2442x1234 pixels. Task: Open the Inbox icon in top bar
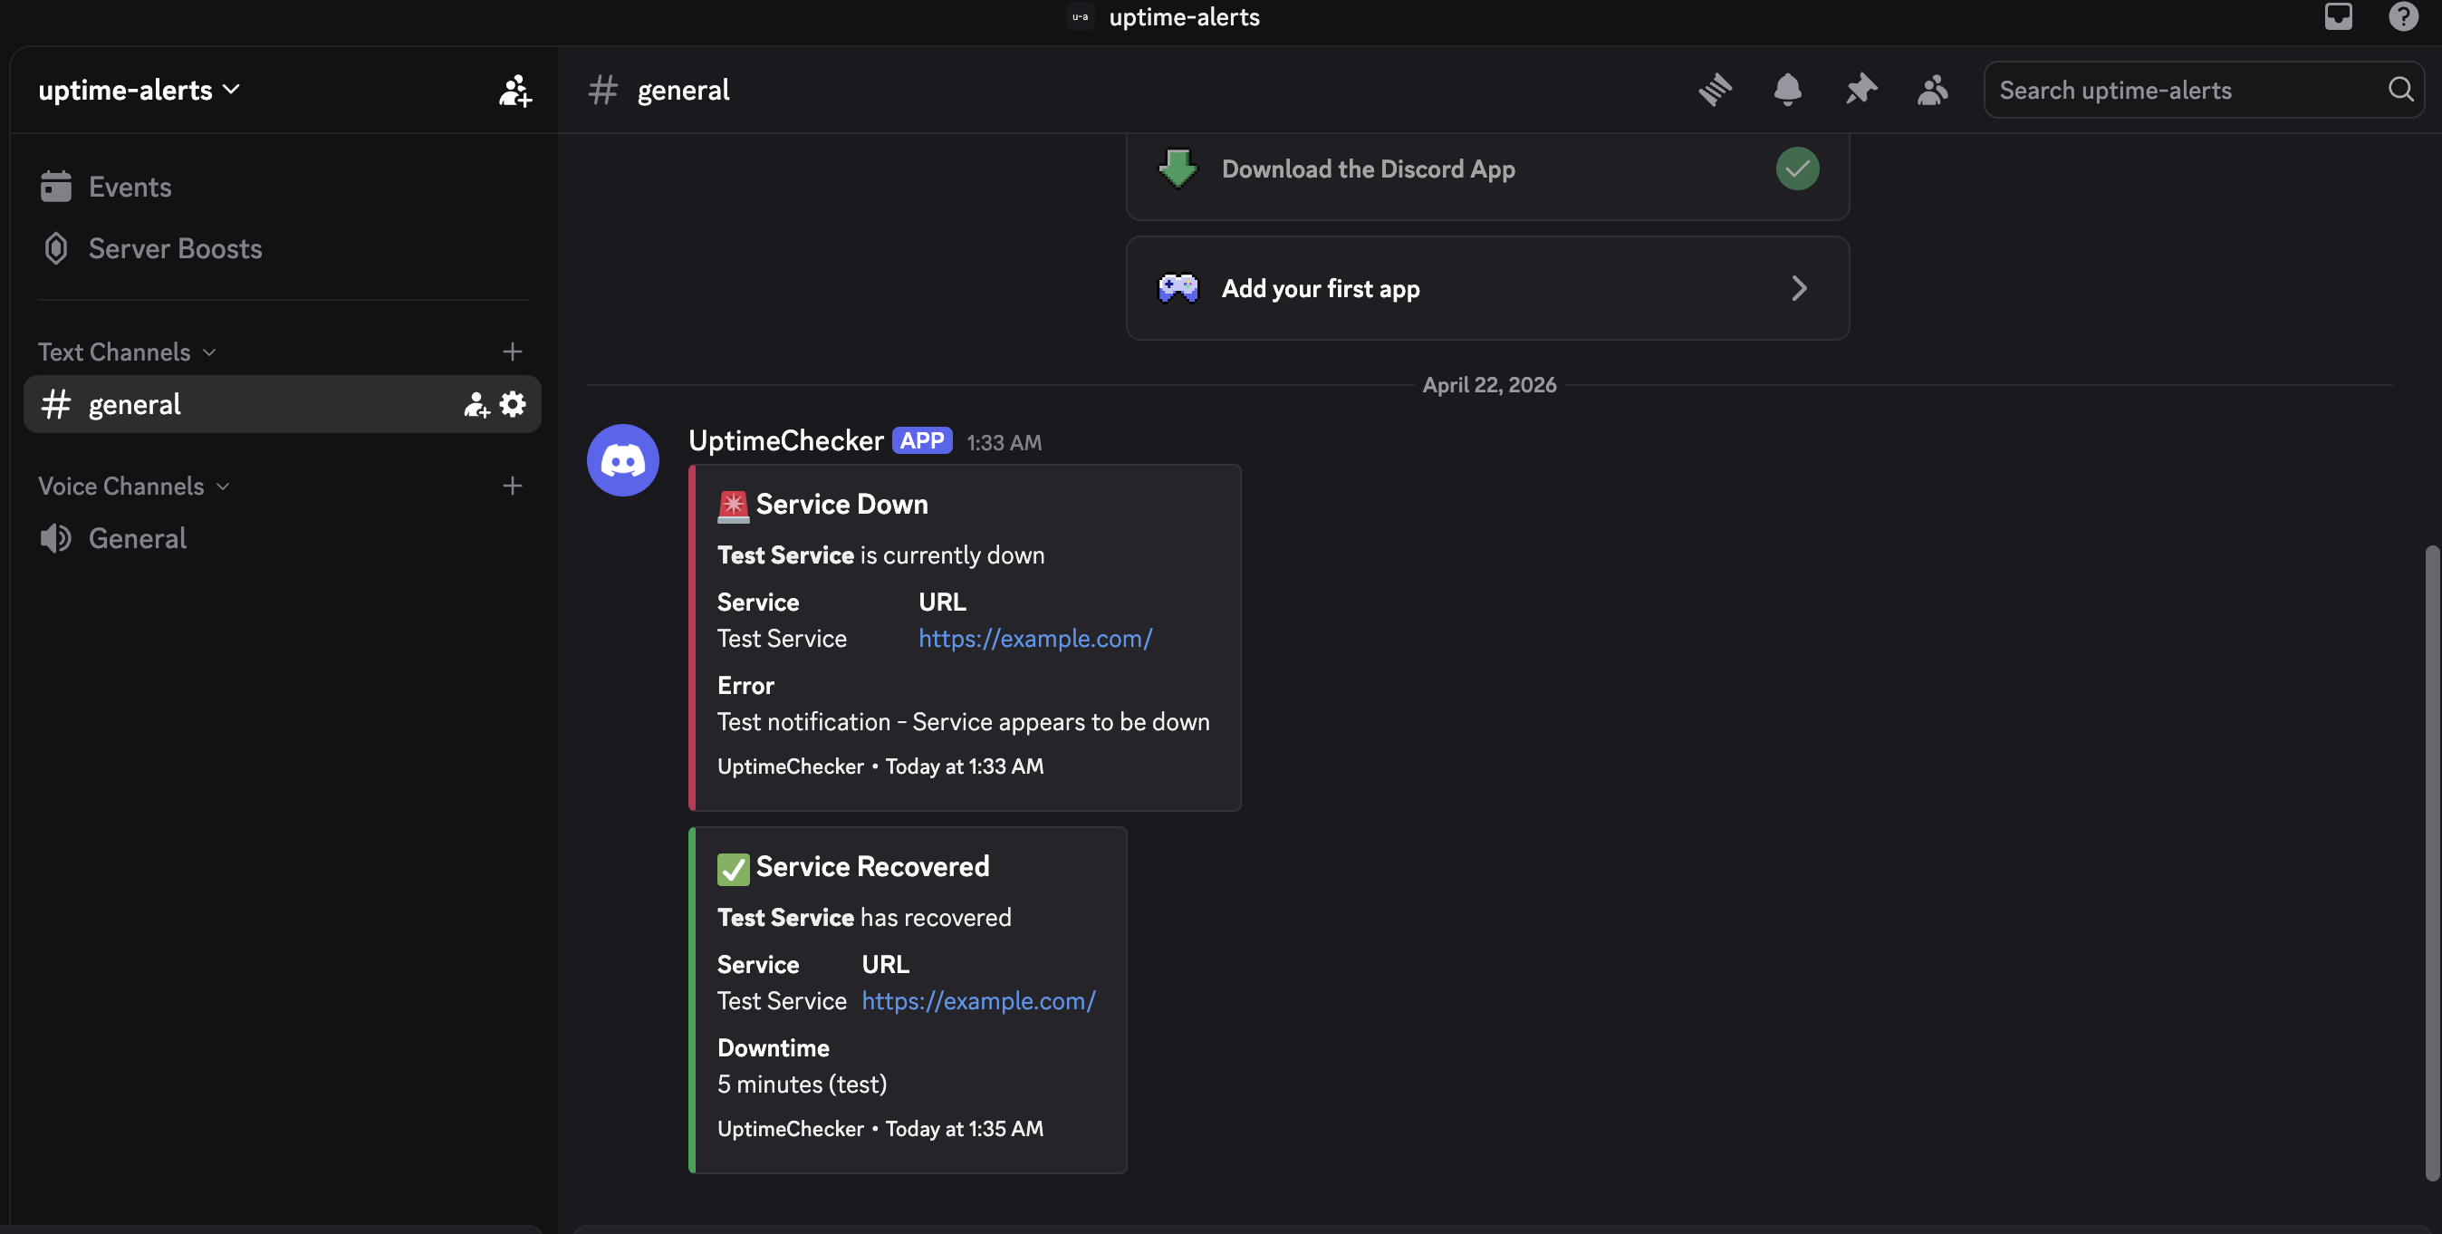tap(2338, 17)
